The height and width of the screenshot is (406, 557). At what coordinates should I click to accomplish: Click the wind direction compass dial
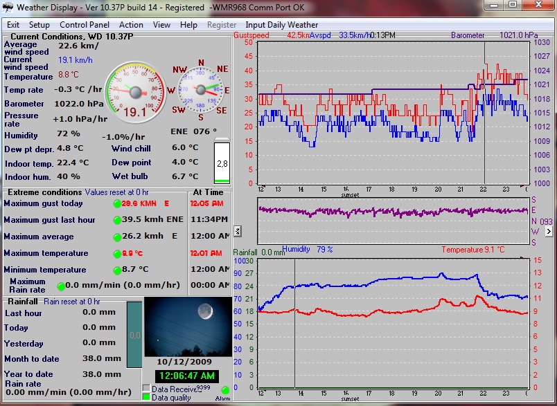[202, 89]
